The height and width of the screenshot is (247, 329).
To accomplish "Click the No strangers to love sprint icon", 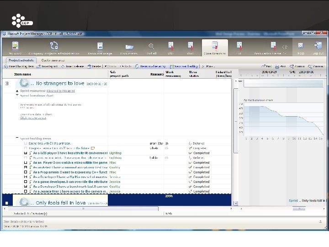I will [24, 83].
